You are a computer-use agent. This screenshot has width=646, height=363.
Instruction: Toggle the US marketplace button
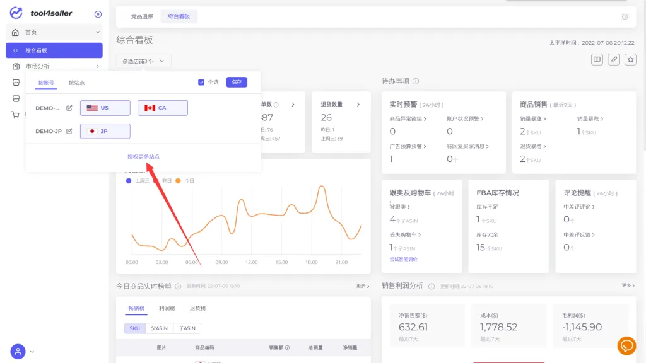(105, 108)
